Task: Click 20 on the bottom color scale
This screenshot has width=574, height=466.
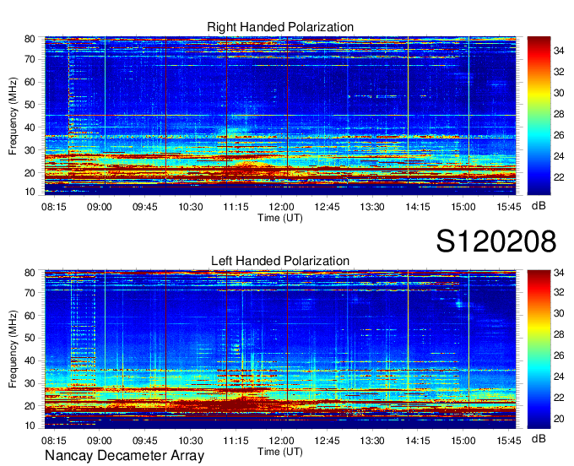Action: click(x=559, y=419)
